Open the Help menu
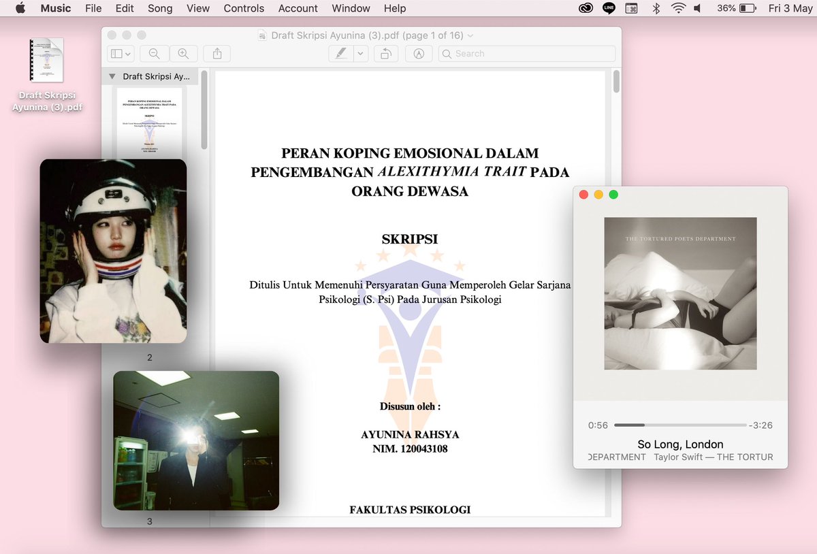Screen dimensions: 817x554 (395, 8)
